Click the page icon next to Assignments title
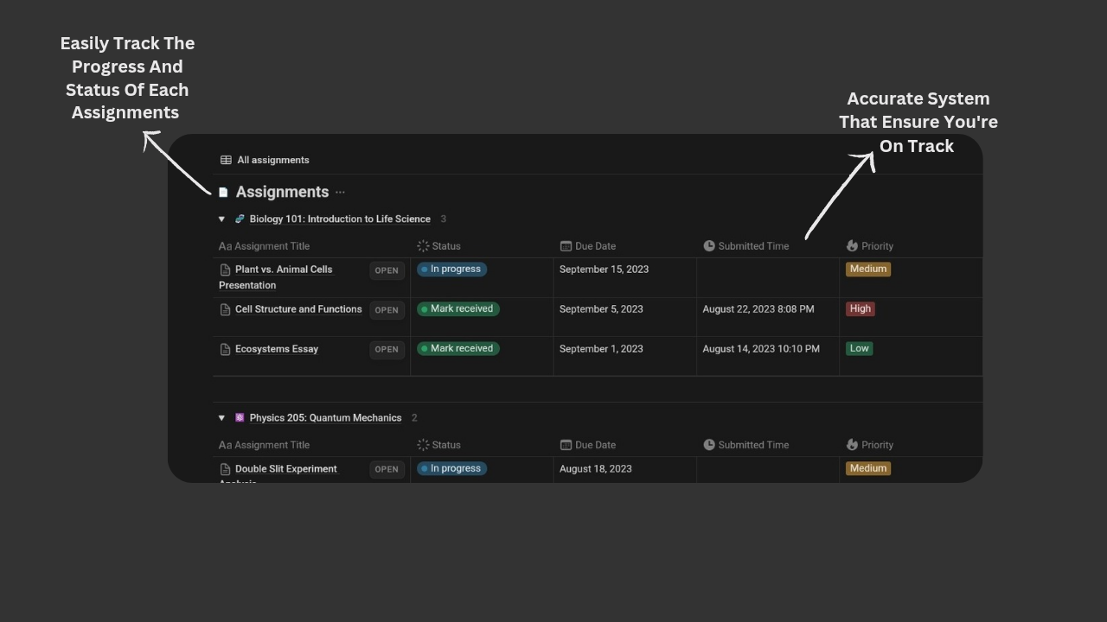1107x622 pixels. (223, 192)
